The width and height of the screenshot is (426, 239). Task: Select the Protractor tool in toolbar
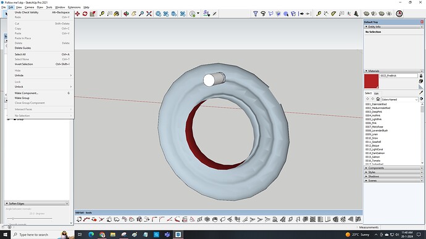click(333, 14)
